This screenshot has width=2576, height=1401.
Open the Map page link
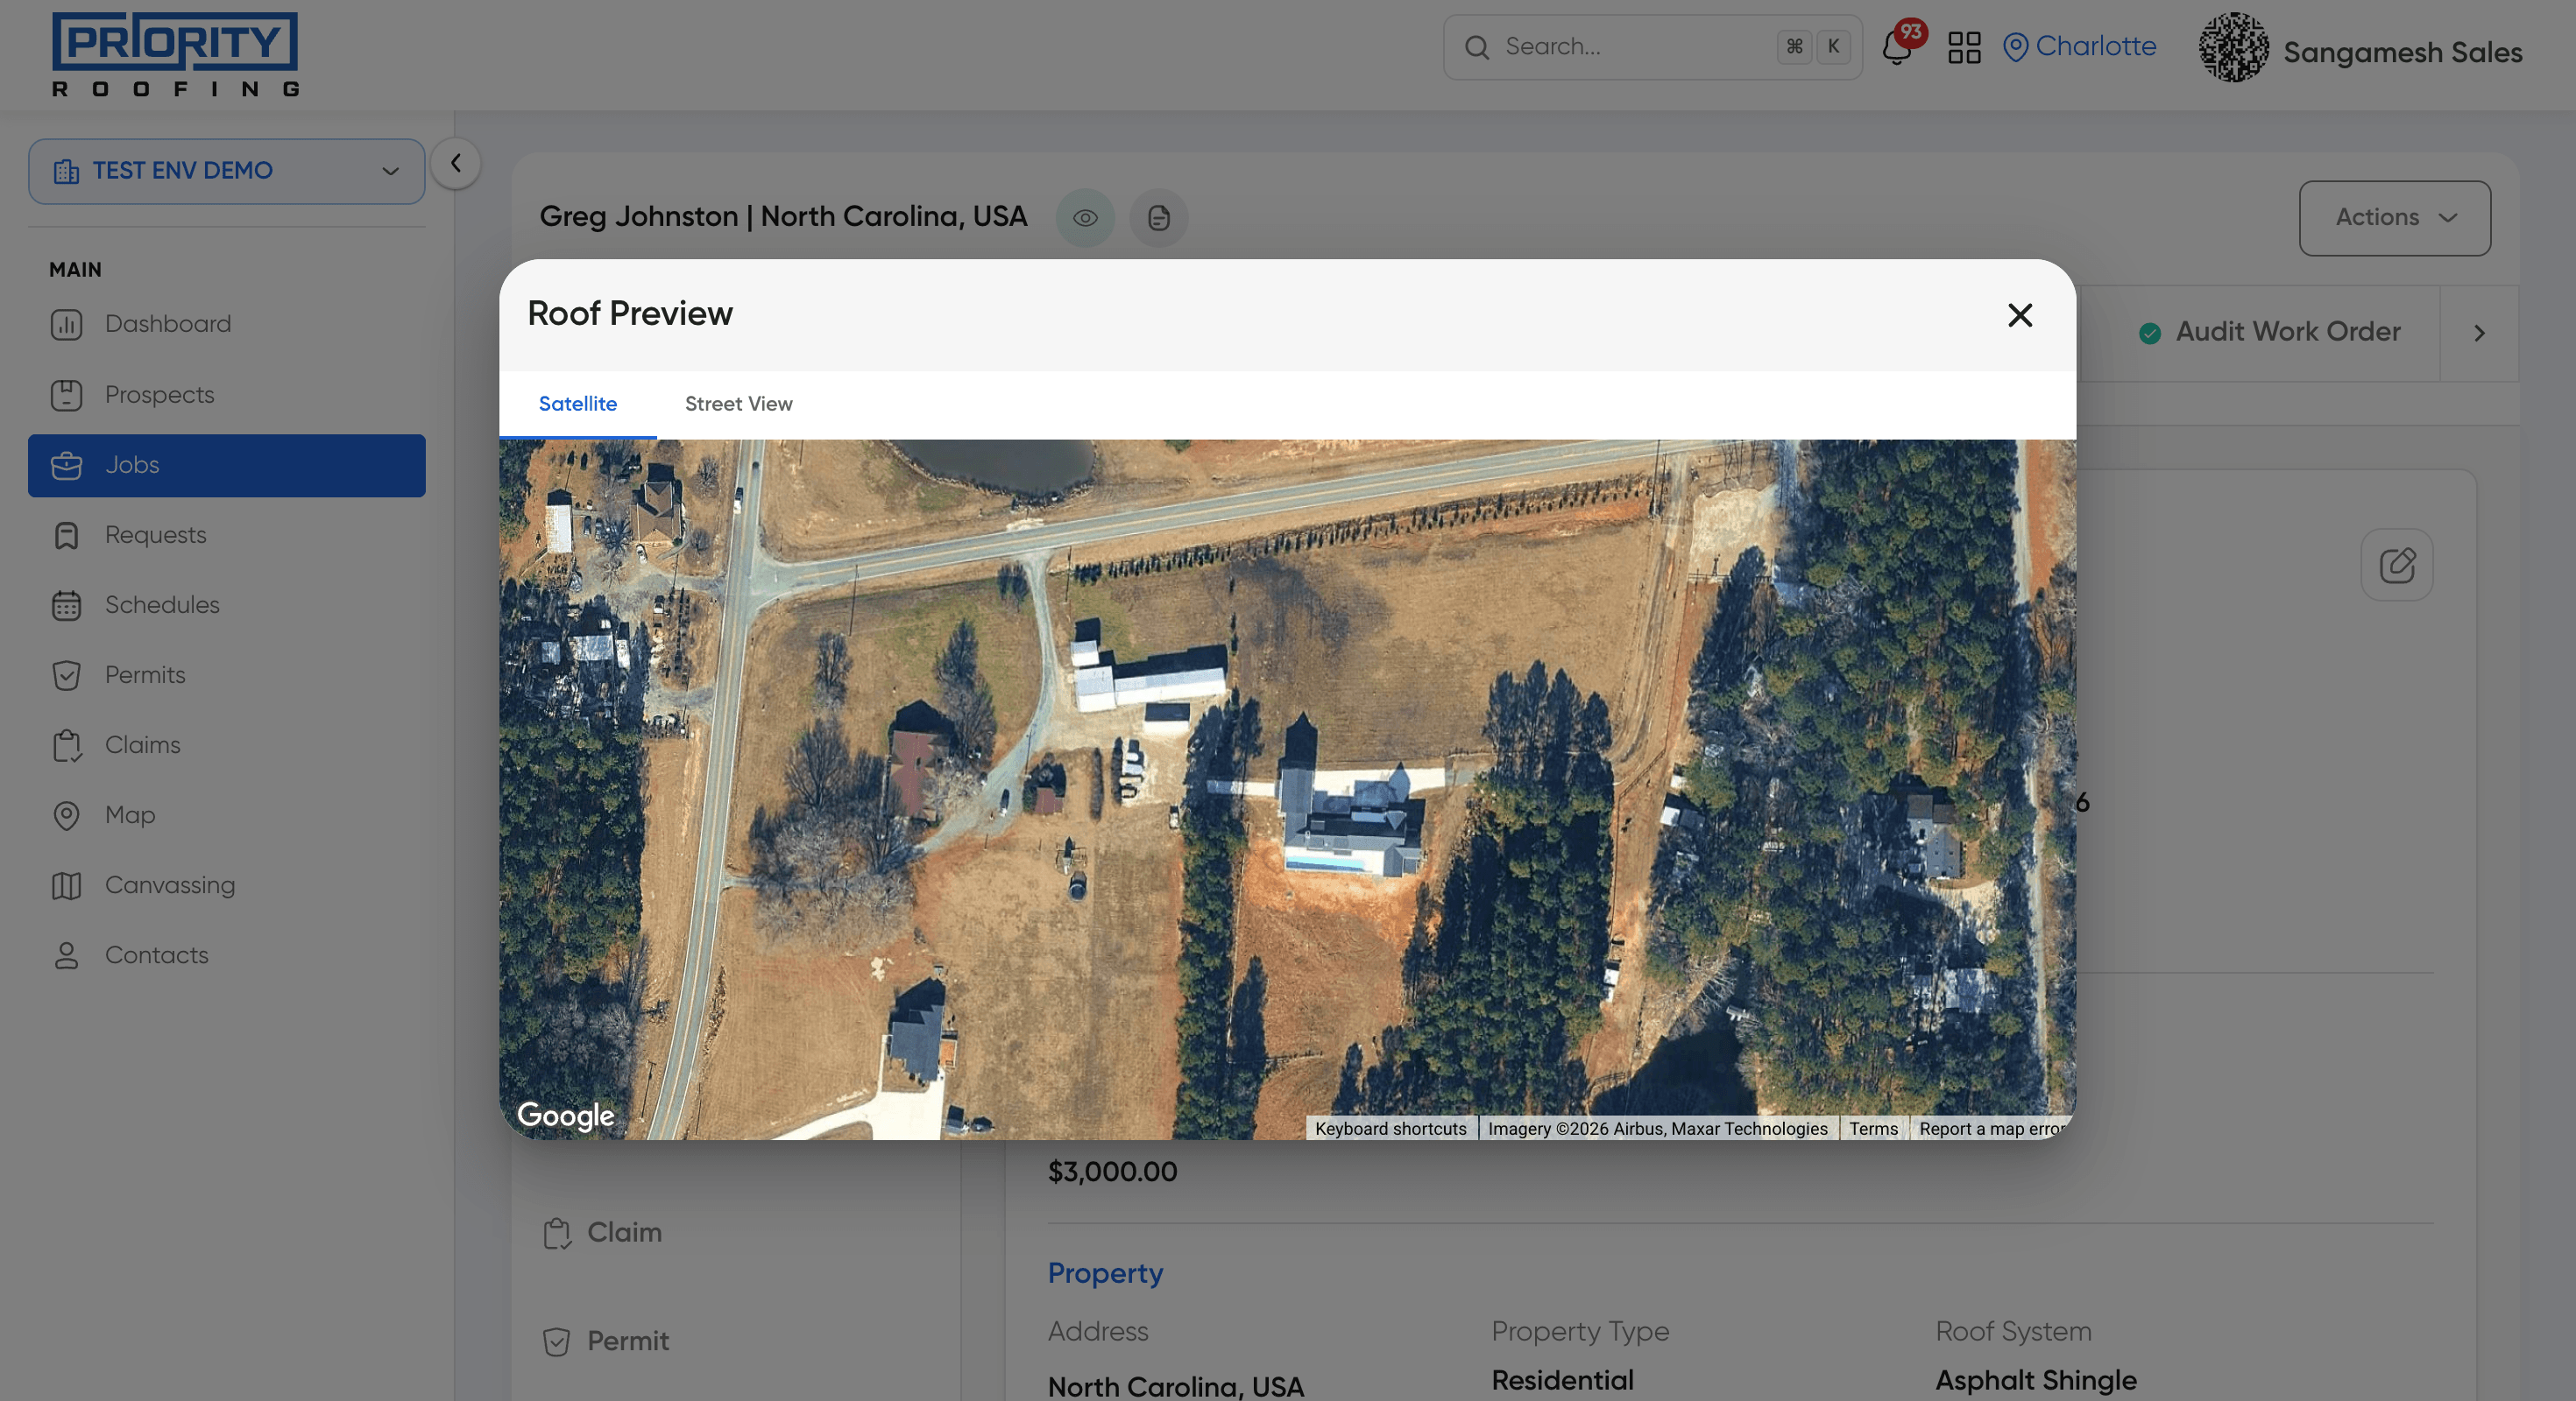(226, 814)
